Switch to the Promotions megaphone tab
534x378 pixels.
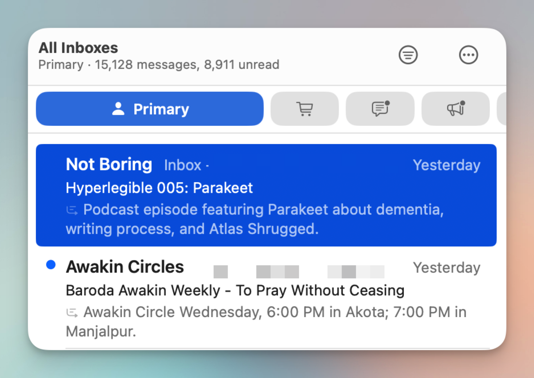coord(455,109)
